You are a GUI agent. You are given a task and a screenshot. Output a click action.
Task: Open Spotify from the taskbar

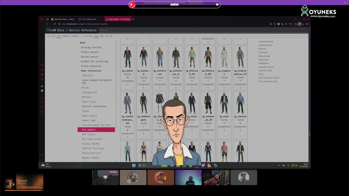(191, 165)
